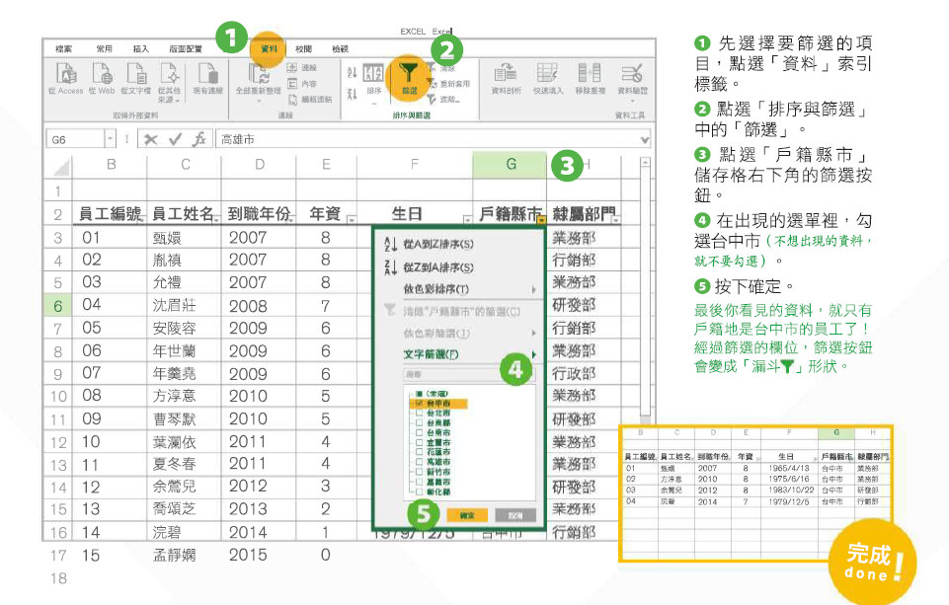Open the 戶籍縣市 column filter dropdown
The height and width of the screenshot is (605, 949).
point(541,220)
